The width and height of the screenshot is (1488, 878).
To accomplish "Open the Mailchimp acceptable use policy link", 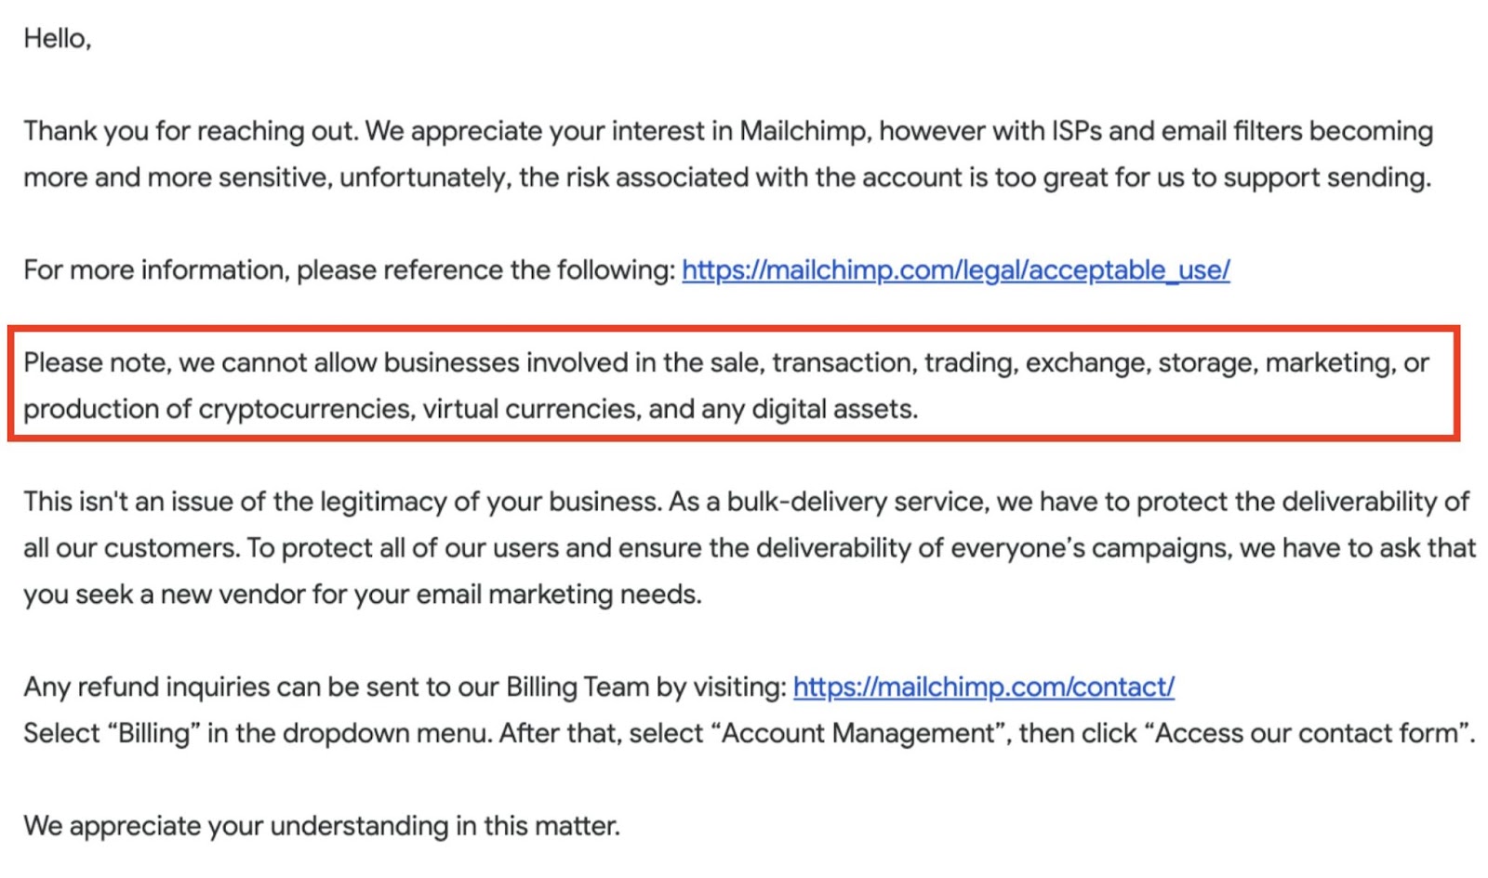I will tap(955, 270).
